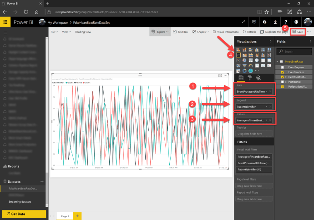Select the stacked bar chart visualization

238,50
